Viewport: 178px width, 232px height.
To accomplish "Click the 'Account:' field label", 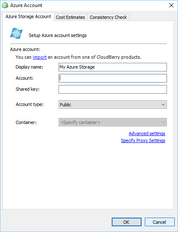I will coord(25,78).
